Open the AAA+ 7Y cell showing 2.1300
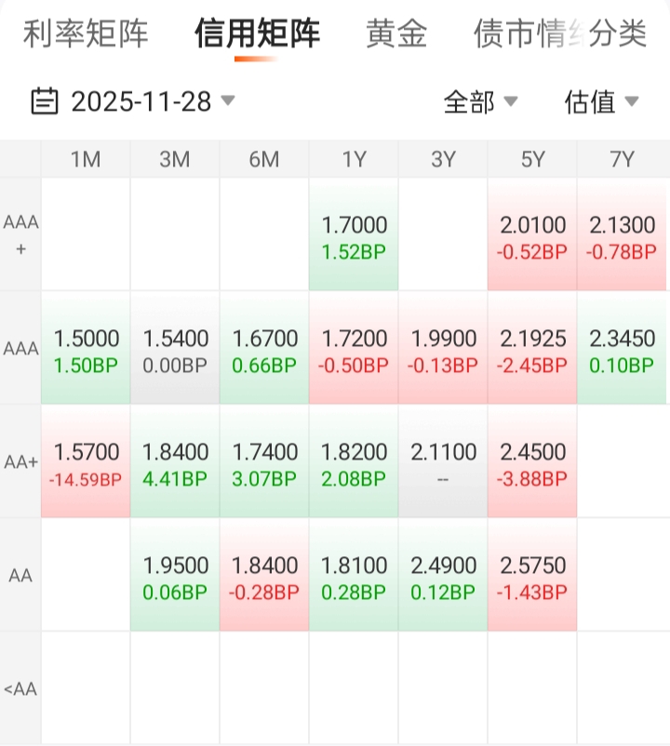670x746 pixels. click(x=622, y=235)
